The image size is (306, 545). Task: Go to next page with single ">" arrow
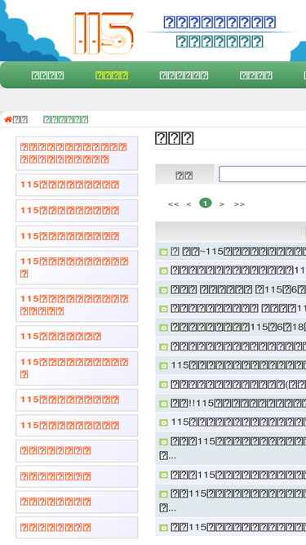[222, 204]
